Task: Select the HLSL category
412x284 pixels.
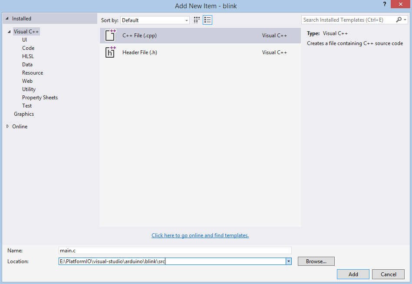Action: 28,56
